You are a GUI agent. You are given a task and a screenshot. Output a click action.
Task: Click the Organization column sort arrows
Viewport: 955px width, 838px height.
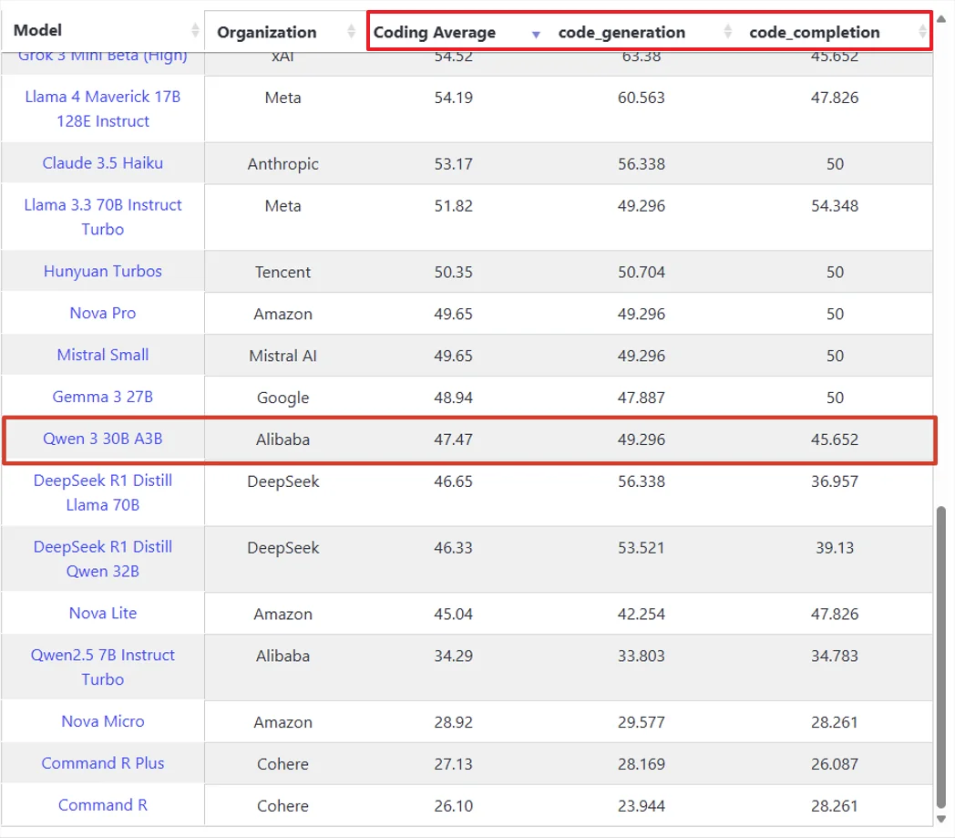(x=351, y=31)
